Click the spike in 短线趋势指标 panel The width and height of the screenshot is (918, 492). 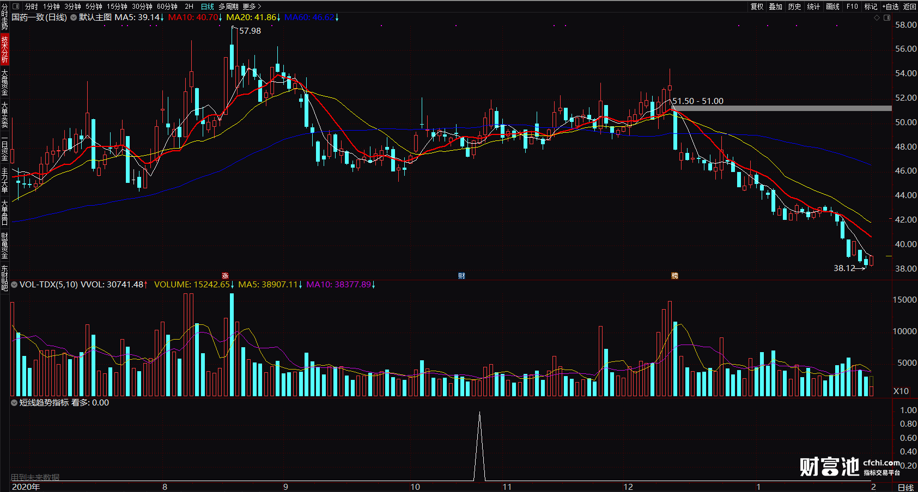[x=479, y=446]
